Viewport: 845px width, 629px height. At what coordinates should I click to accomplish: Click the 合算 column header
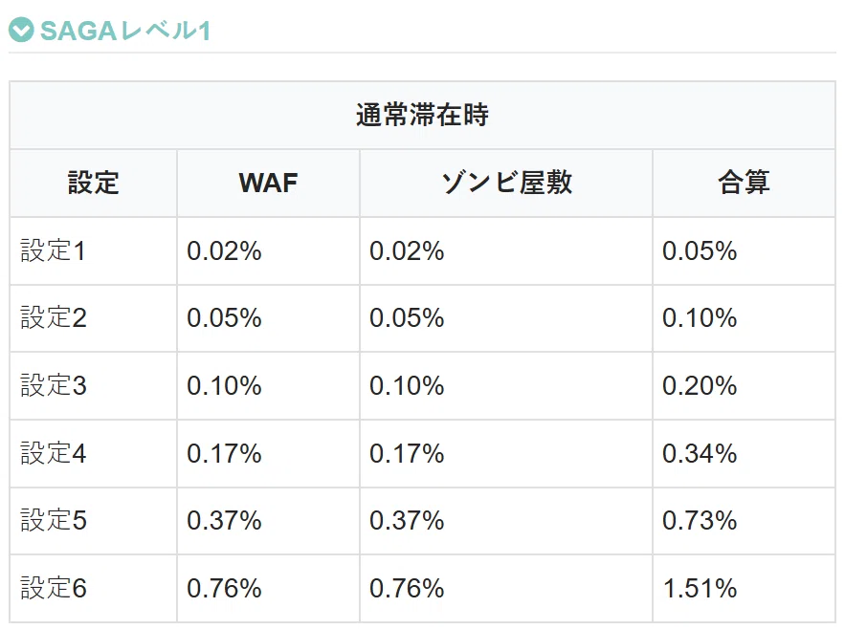(x=744, y=184)
